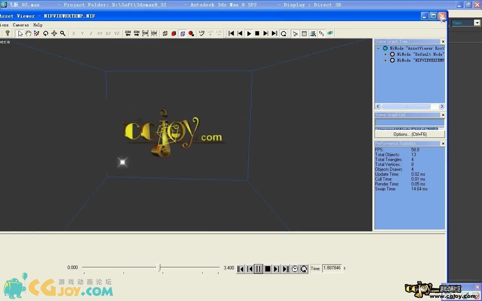
Task: Click the animation time slider handle
Action: [x=159, y=268]
